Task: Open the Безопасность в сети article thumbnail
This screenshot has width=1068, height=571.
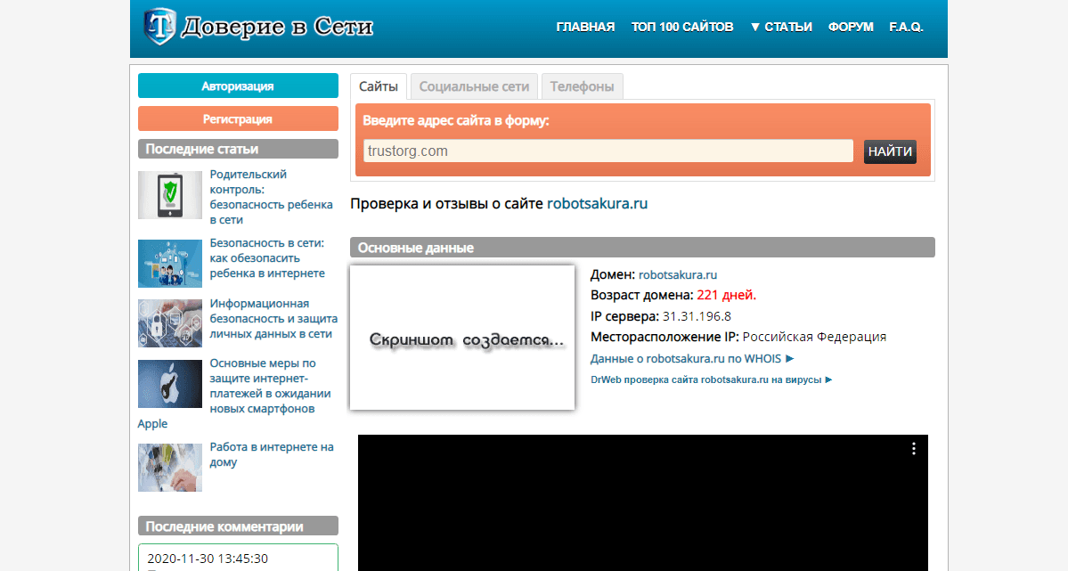Action: click(170, 263)
